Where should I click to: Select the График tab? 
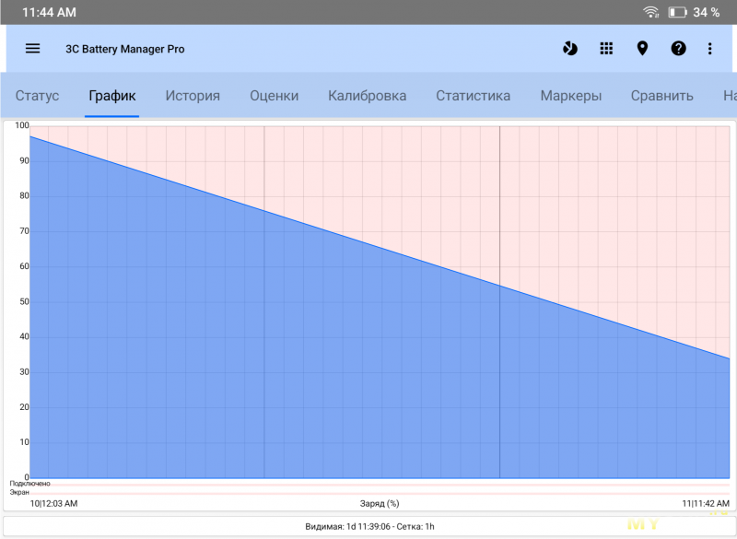pos(111,96)
